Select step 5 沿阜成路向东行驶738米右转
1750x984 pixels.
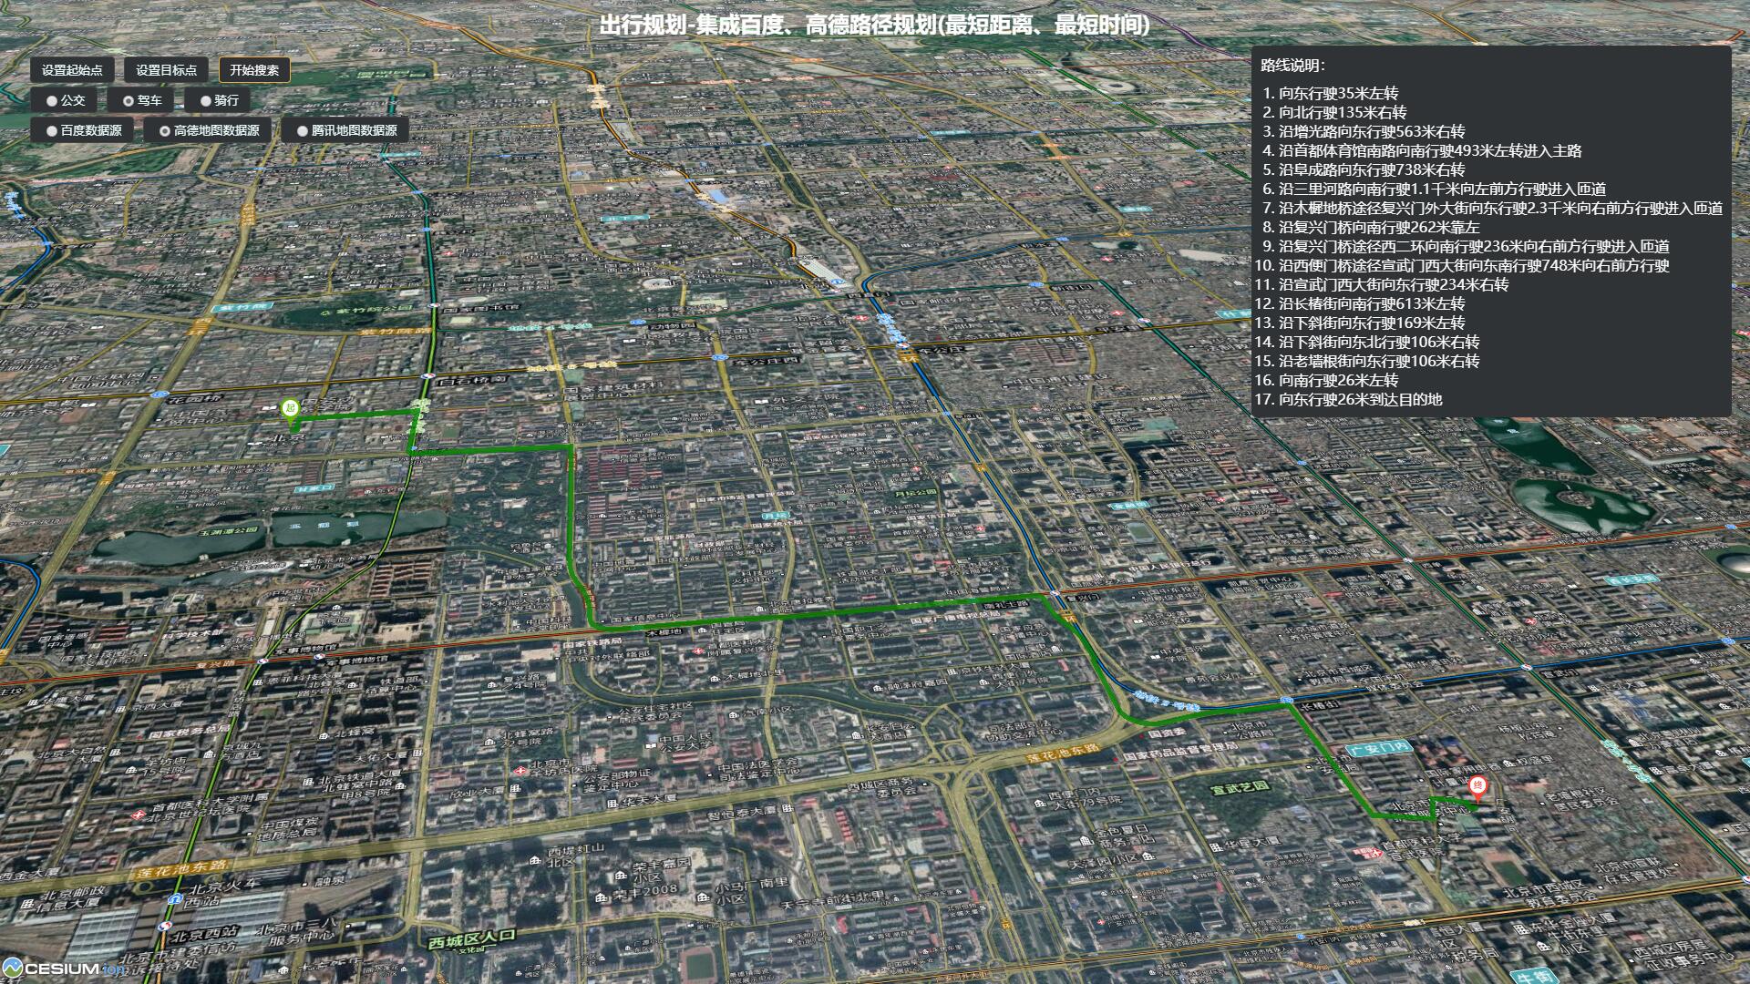point(1372,169)
